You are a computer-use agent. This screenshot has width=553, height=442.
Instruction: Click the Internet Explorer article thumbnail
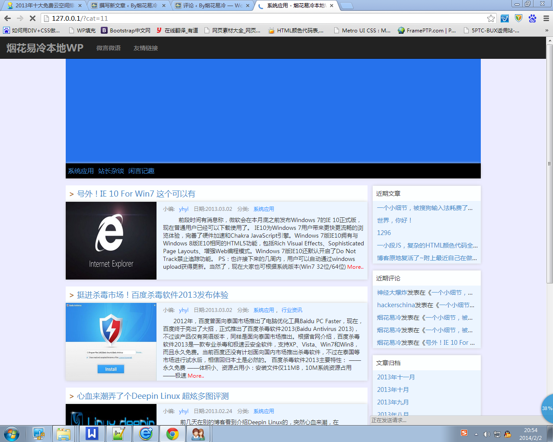pos(111,241)
